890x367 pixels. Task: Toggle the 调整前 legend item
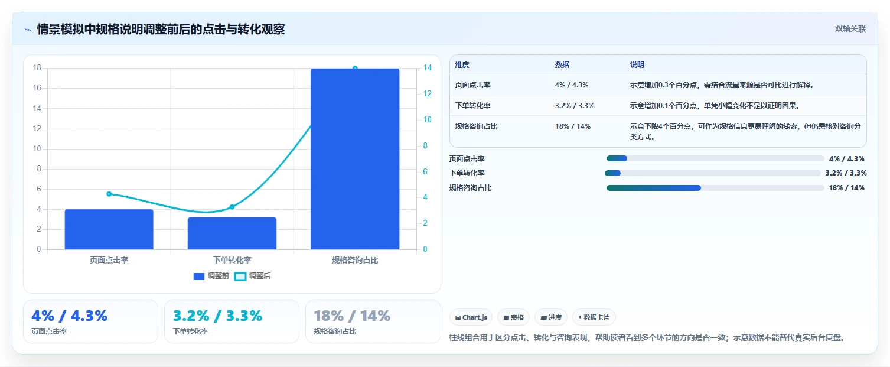(211, 276)
